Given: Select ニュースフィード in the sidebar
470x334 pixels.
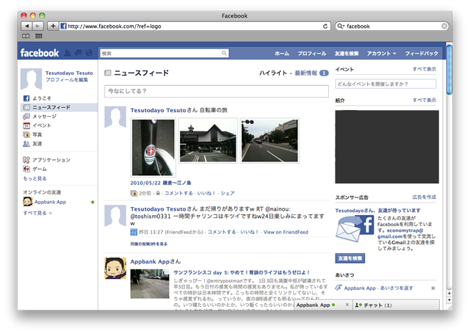Looking at the screenshot, I should click(x=59, y=107).
